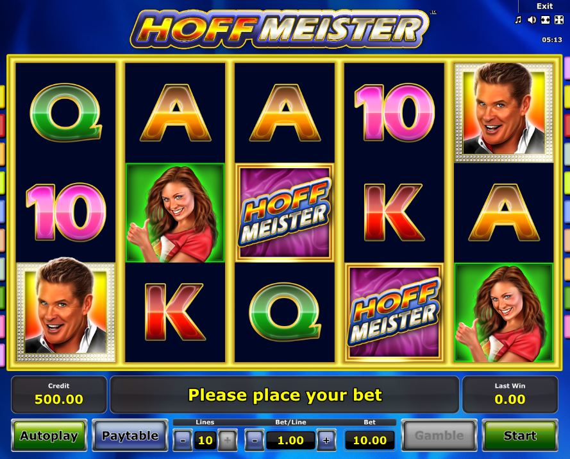The image size is (570, 459).
Task: Increase the Bet/Line amount
Action: [326, 440]
